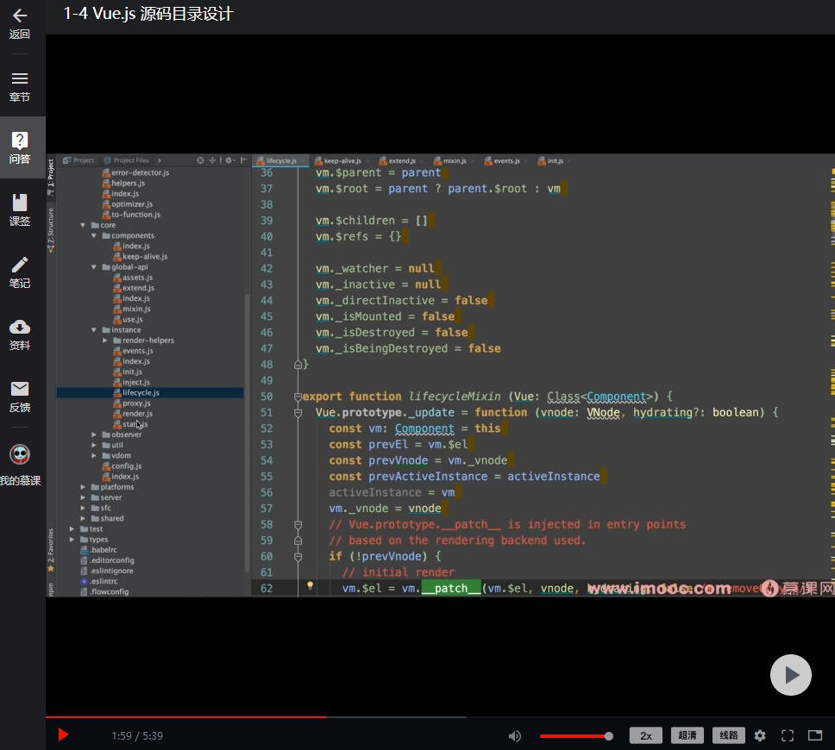Open the 资料 download materials panel
835x750 pixels.
tap(20, 334)
